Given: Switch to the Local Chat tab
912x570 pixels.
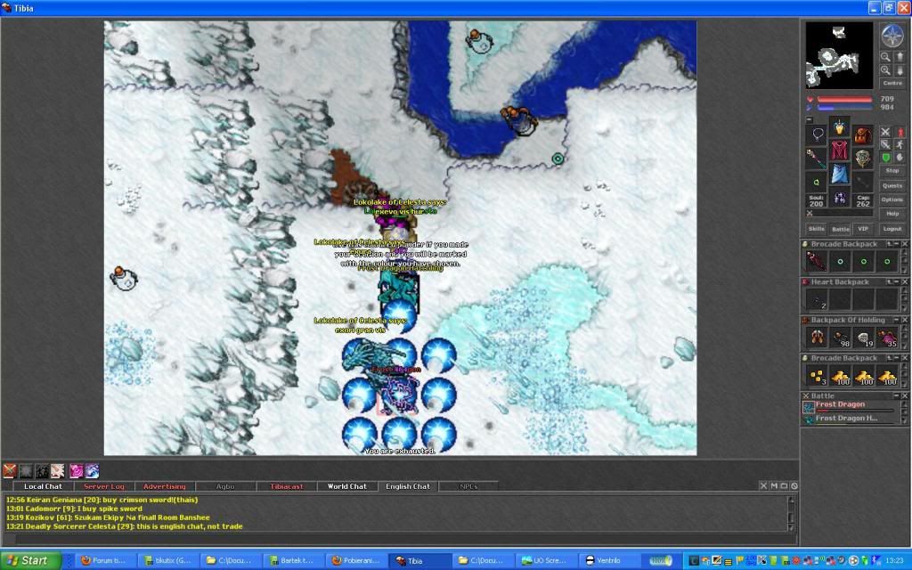Looking at the screenshot, I should tap(43, 486).
